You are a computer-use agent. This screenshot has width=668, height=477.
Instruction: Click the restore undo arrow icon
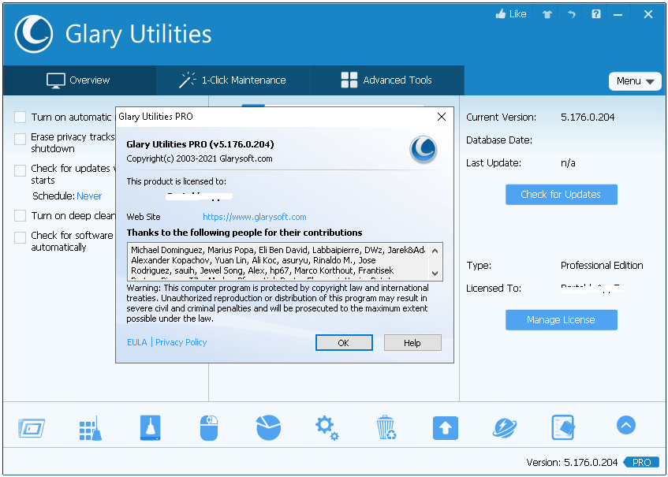click(x=571, y=14)
